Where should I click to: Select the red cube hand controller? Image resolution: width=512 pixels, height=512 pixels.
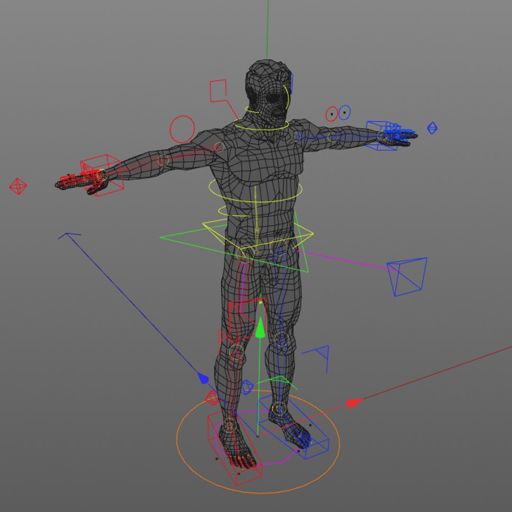pos(101,176)
